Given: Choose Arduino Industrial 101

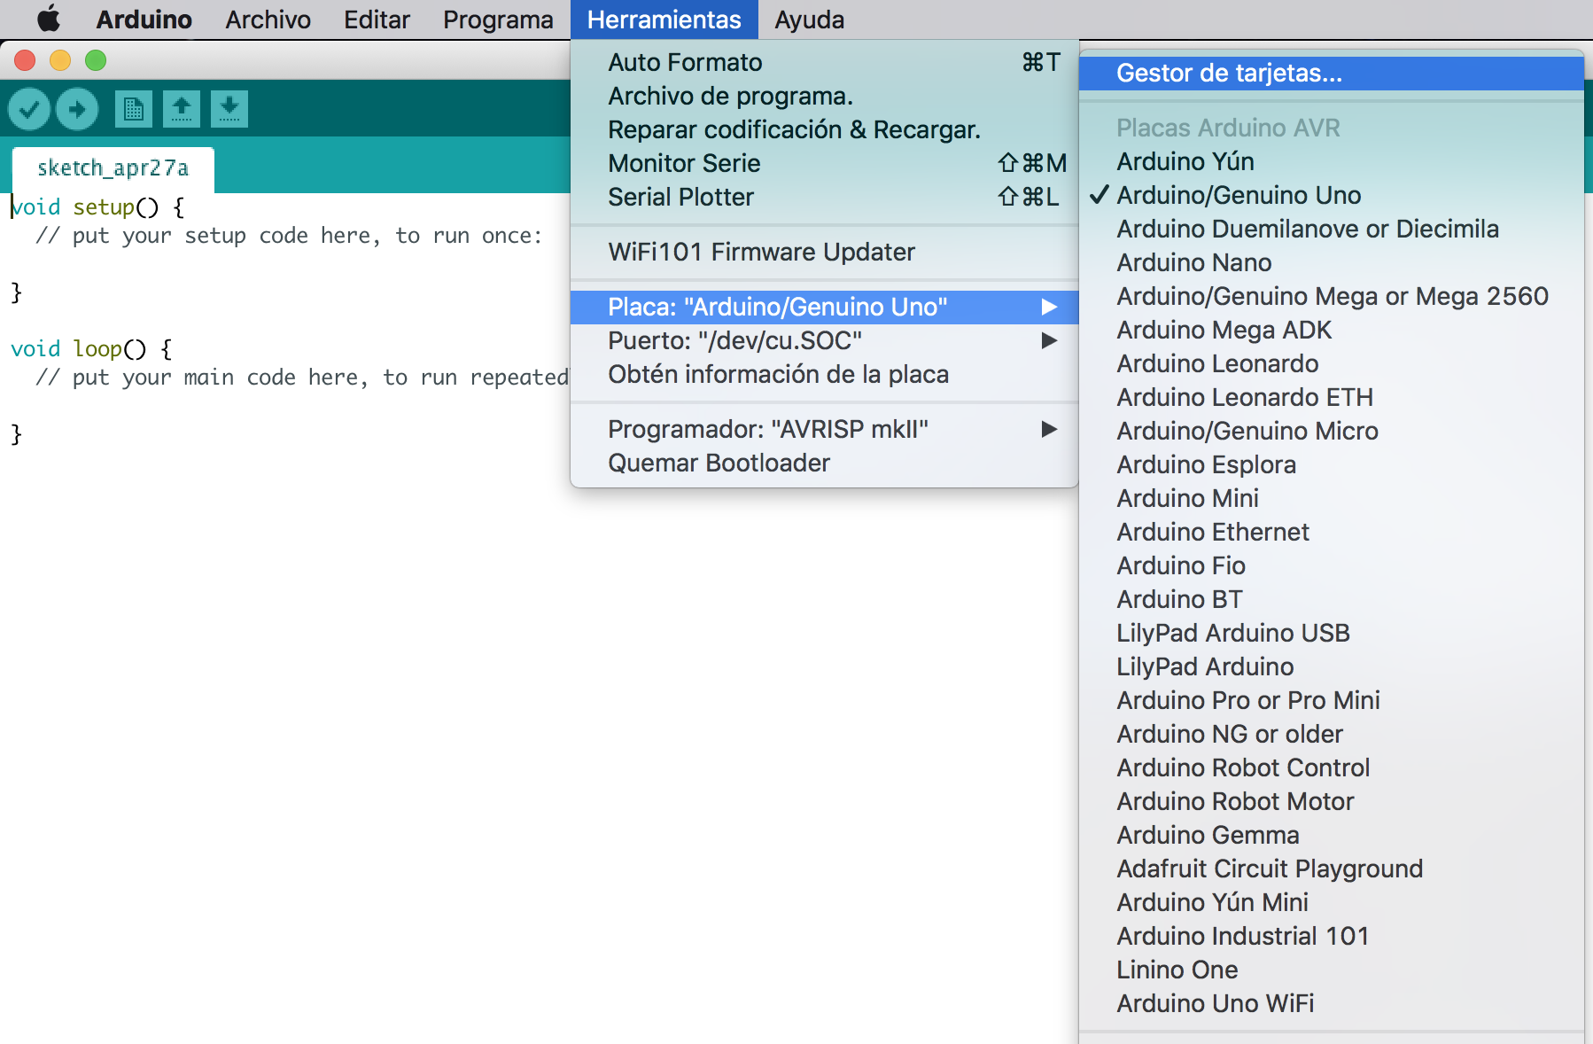Looking at the screenshot, I should [x=1332, y=936].
